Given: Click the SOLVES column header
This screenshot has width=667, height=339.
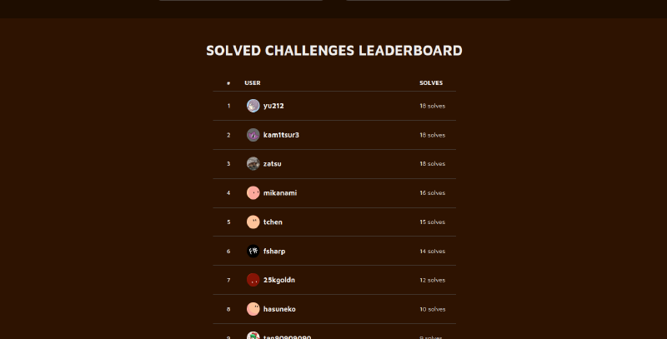Looking at the screenshot, I should tap(431, 83).
